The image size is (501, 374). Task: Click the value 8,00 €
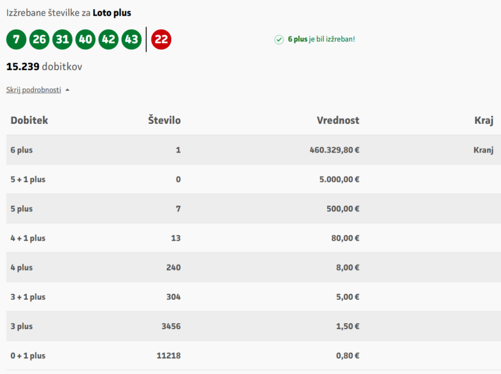pyautogui.click(x=348, y=268)
